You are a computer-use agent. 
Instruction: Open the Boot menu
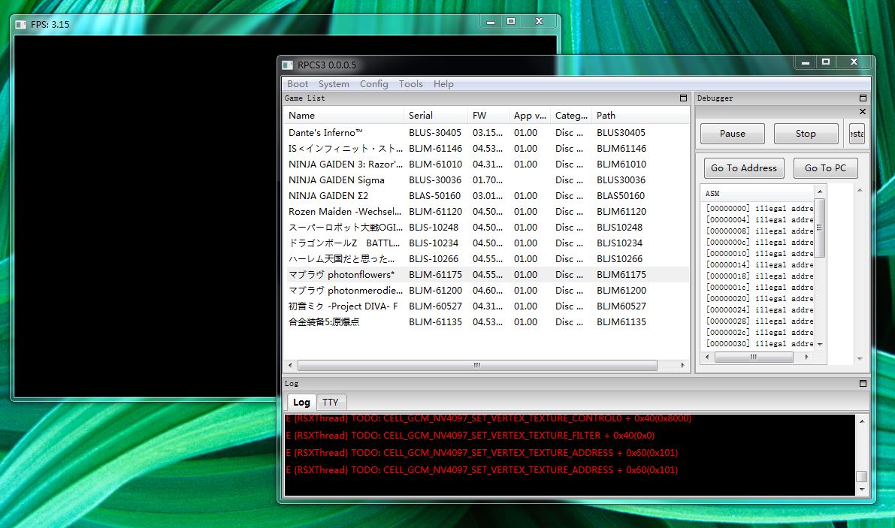298,84
